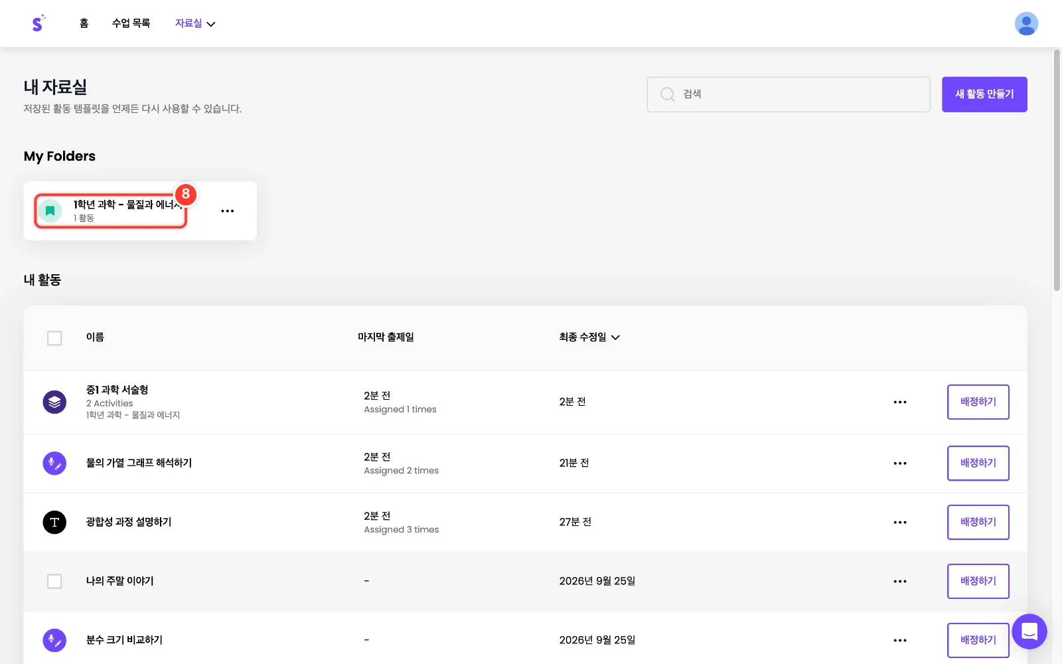Click the 1 활동 folder count
The width and height of the screenshot is (1062, 664).
tap(84, 218)
